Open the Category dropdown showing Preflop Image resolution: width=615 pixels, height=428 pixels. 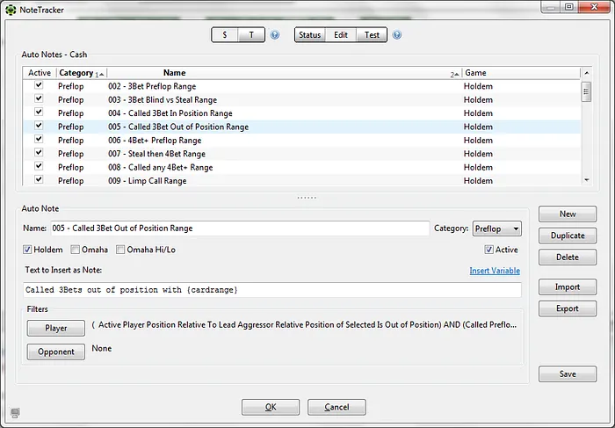click(497, 229)
